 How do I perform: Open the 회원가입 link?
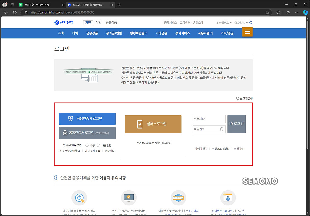[239, 149]
